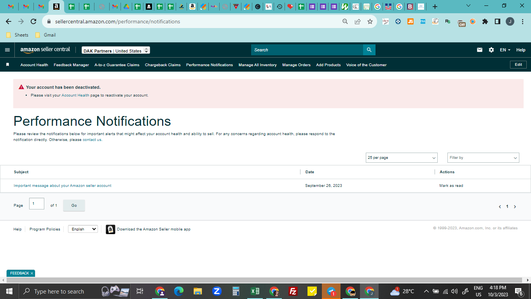The width and height of the screenshot is (531, 299).
Task: Open Program Policies link in footer
Action: (x=45, y=229)
